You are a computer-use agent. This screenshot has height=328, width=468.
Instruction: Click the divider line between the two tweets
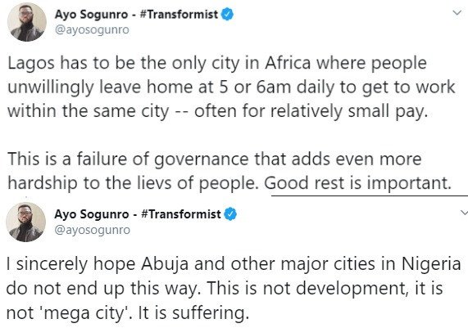[370, 195]
